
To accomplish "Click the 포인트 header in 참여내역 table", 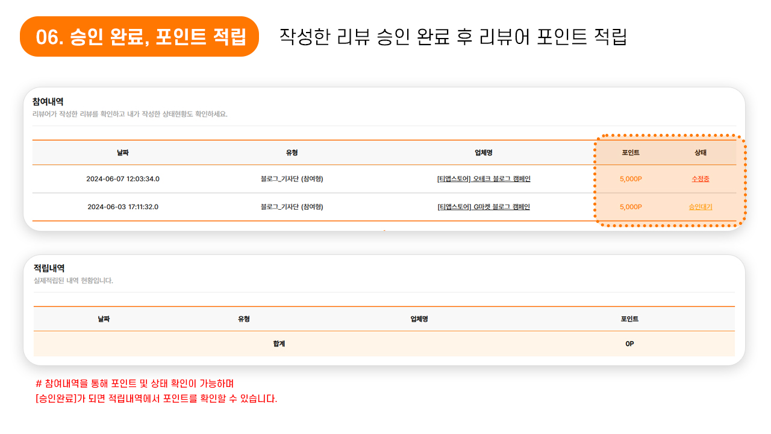I will coord(631,153).
